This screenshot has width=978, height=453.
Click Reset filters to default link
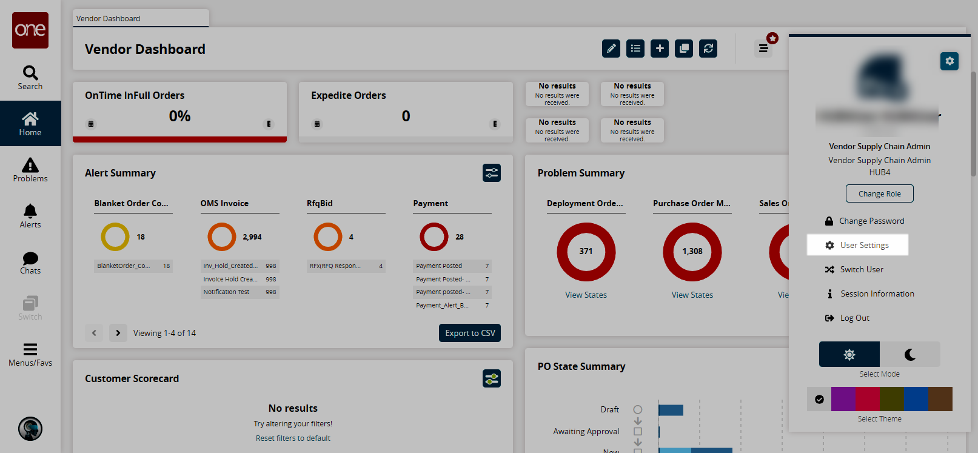point(293,438)
